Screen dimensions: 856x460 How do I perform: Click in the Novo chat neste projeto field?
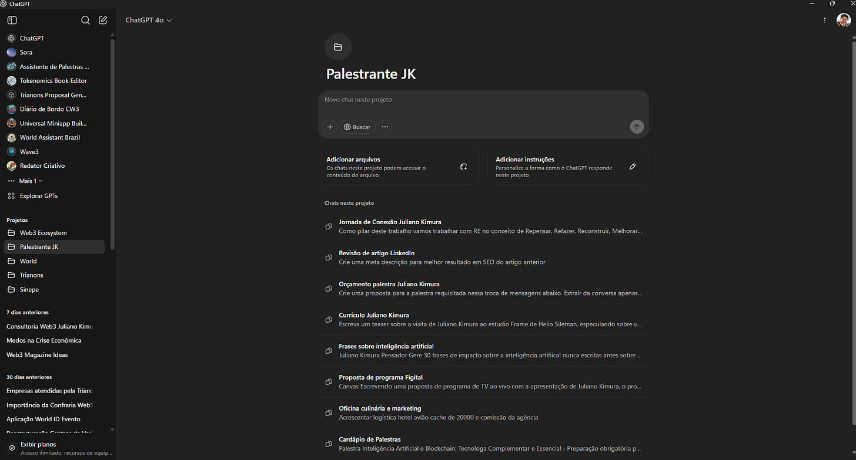[483, 100]
